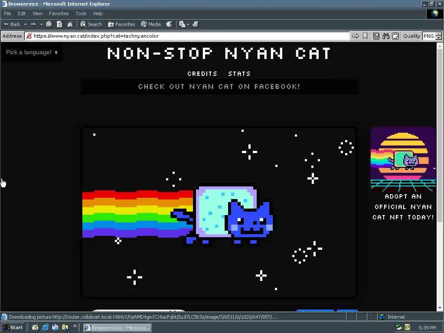The width and height of the screenshot is (444, 333).
Task: Click the yellow system tray icon
Action: (407, 327)
